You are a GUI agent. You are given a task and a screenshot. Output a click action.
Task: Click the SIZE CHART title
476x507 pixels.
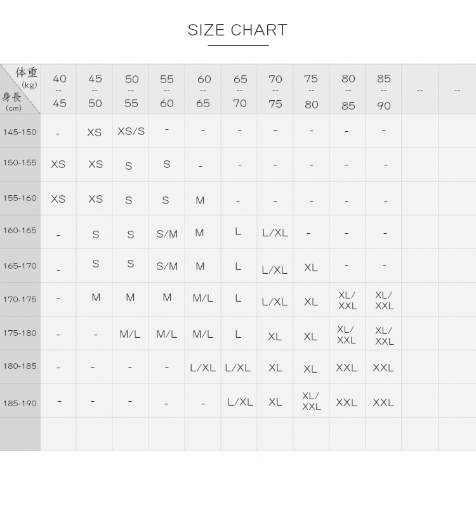coord(237,30)
